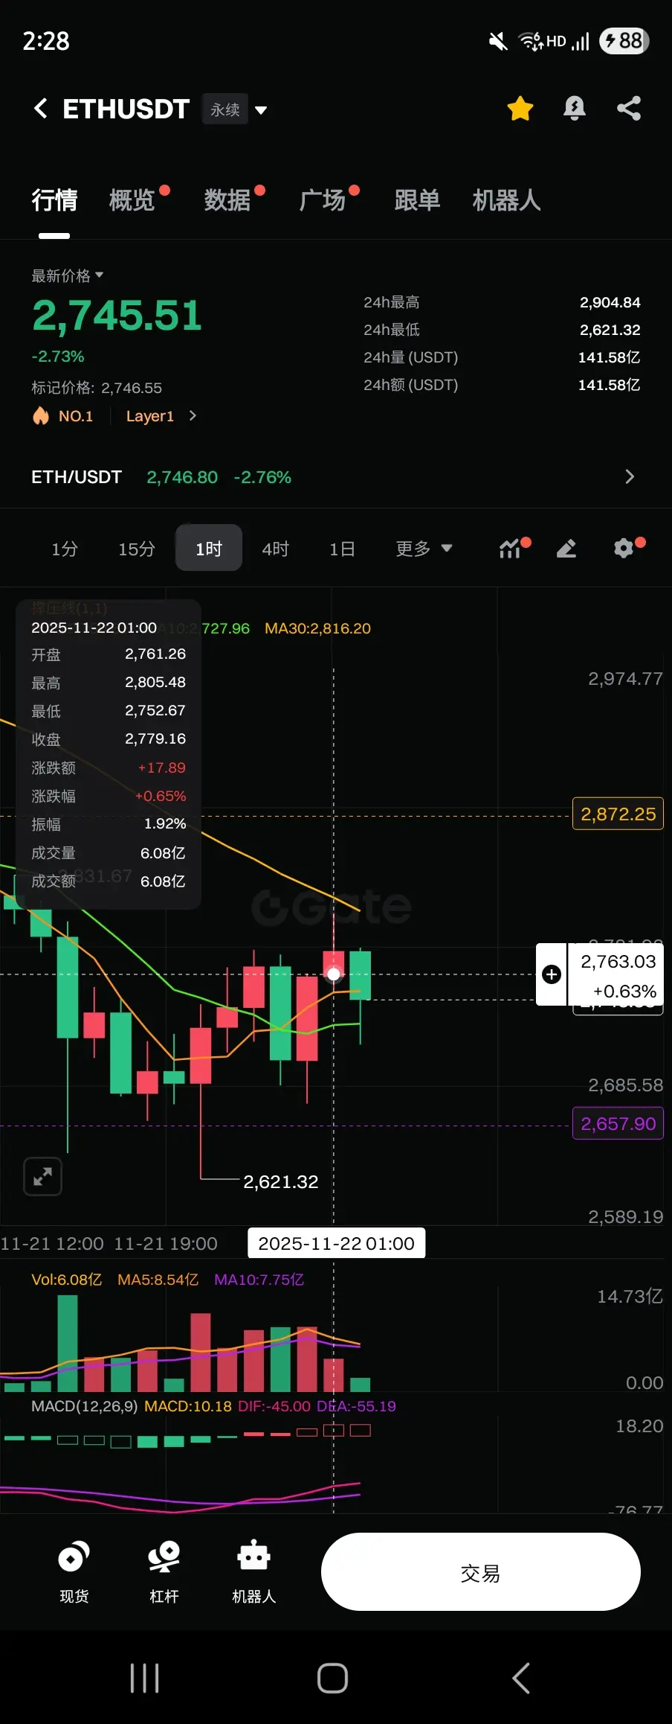Image resolution: width=672 pixels, height=1724 pixels.
Task: Tap the MA5:8.54亿 volume average label
Action: 158,1280
